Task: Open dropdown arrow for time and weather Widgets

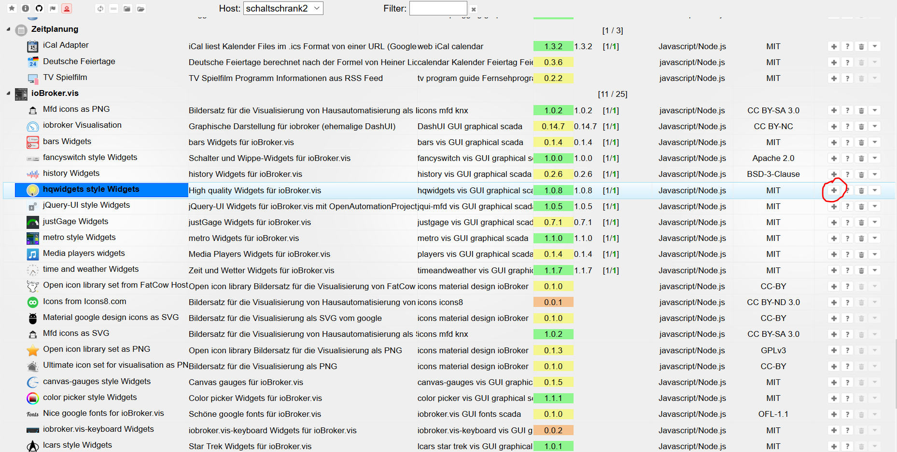Action: pos(875,271)
